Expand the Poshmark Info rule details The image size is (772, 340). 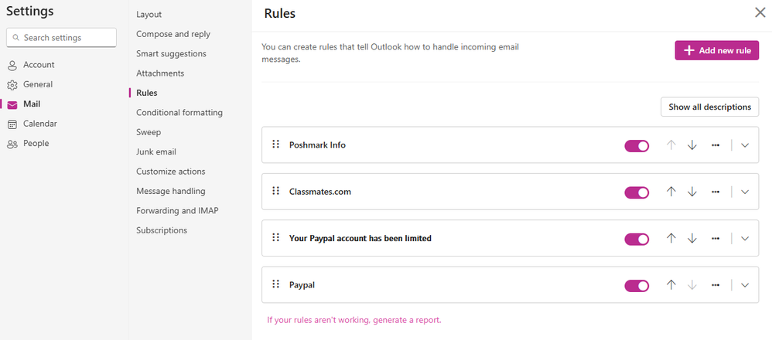pyautogui.click(x=745, y=145)
